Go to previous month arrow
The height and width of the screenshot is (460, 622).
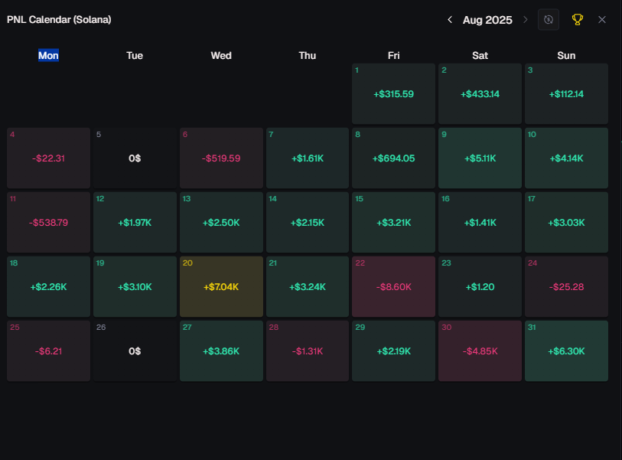tap(450, 19)
